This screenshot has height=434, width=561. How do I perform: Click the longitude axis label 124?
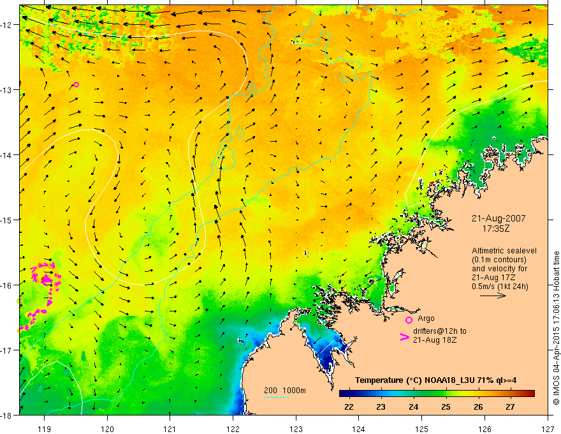pos(359,429)
